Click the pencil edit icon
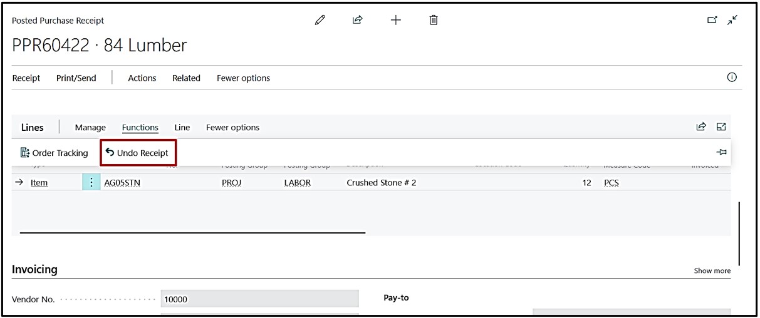Image resolution: width=760 pixels, height=318 pixels. click(320, 20)
